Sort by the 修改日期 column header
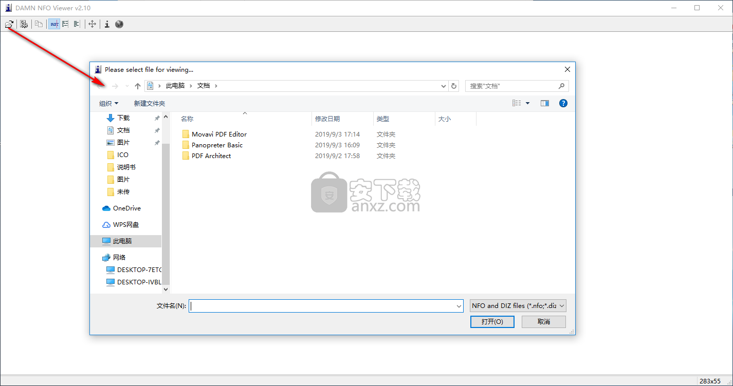733x386 pixels. click(327, 119)
